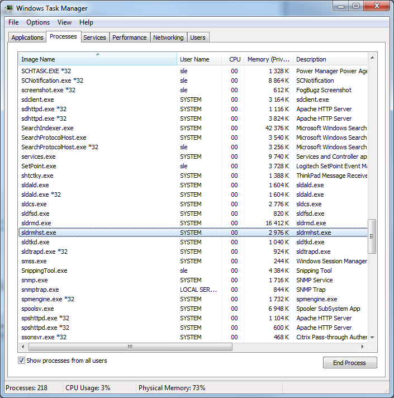Select the screenshot.exe *32 process
Image resolution: width=394 pixels, height=398 pixels.
point(193,90)
